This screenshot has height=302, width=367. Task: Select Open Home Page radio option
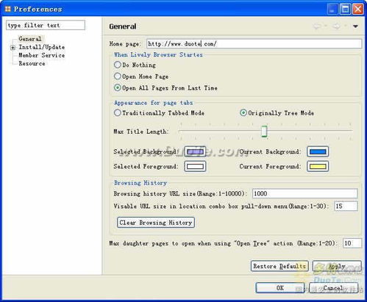(x=118, y=76)
